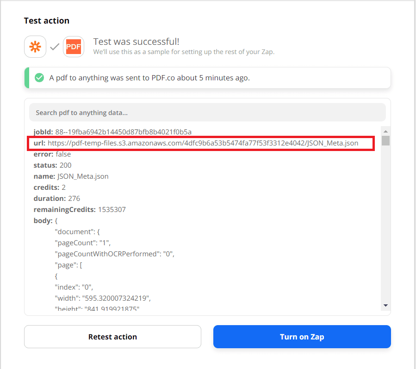Select the status: 200 row
Screen dimensions: 416x369
52,165
